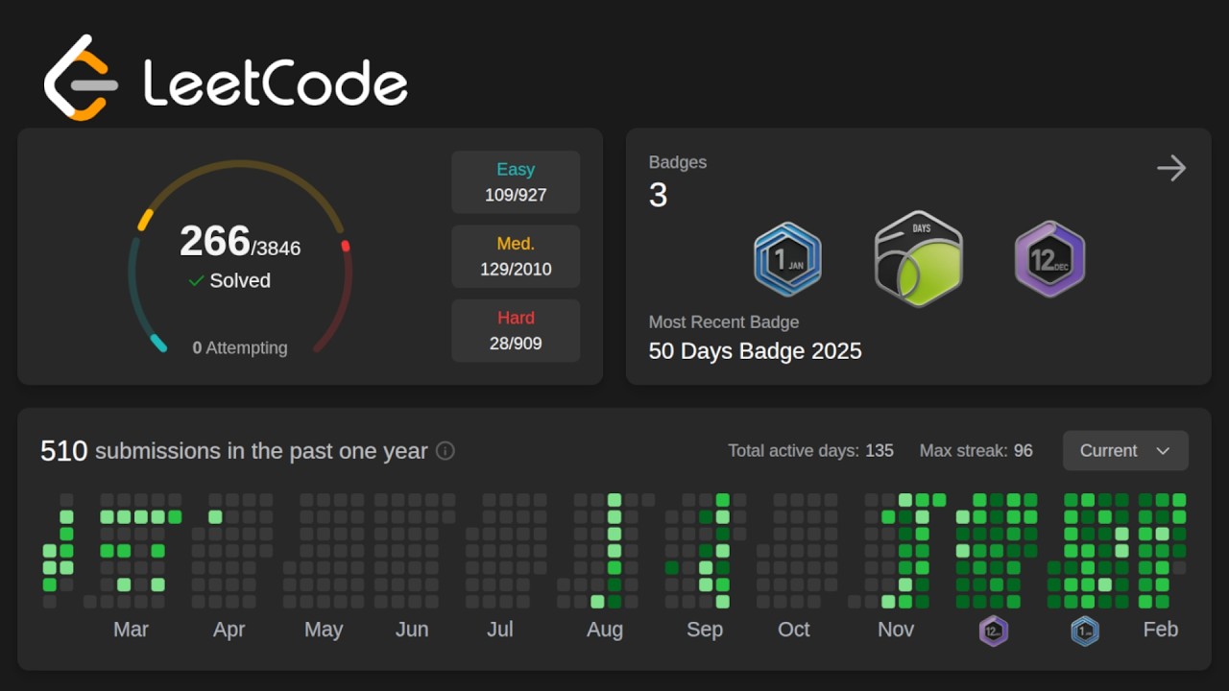Click the cyan Easy arc on progress ring

click(x=157, y=343)
